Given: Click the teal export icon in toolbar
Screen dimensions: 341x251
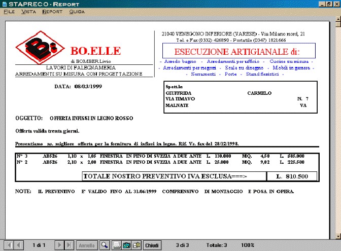Looking at the screenshot, I should [x=126, y=245].
